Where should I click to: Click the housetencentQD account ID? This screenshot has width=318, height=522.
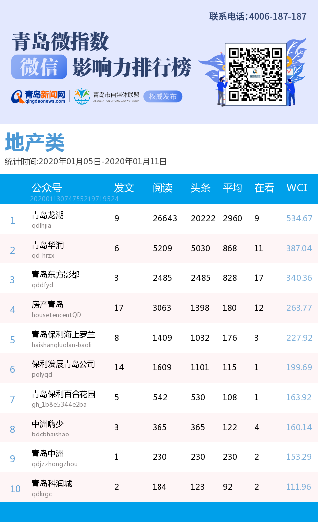[x=56, y=315]
